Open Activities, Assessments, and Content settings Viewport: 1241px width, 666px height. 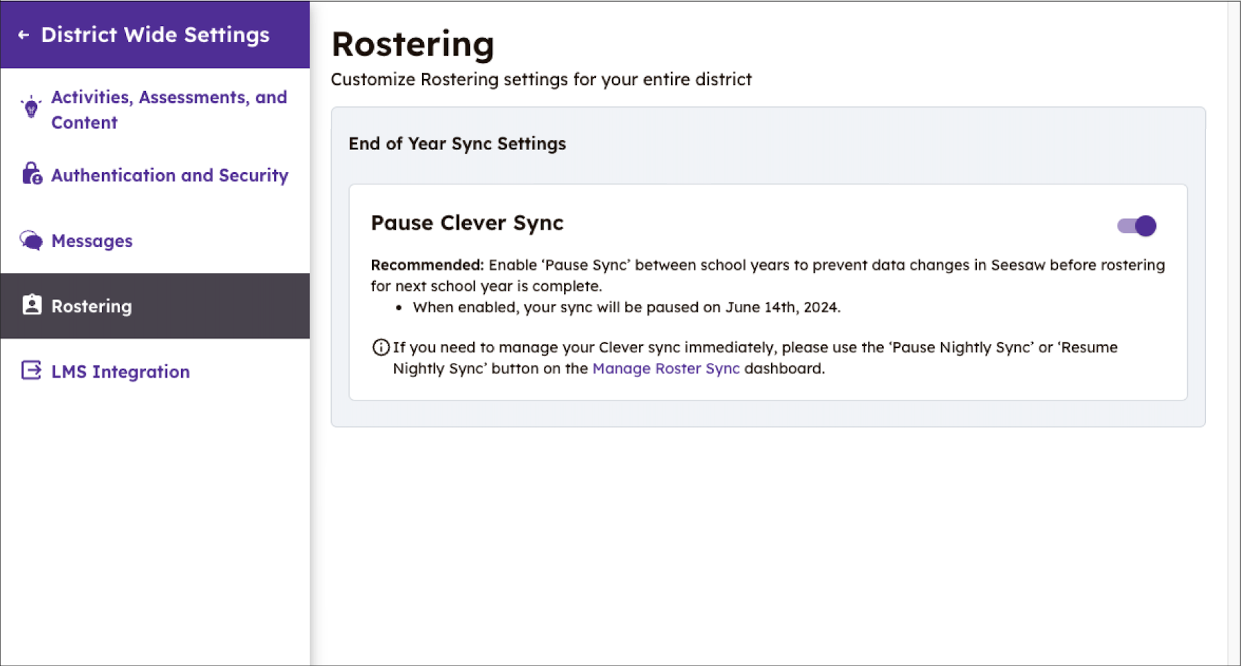(x=169, y=110)
